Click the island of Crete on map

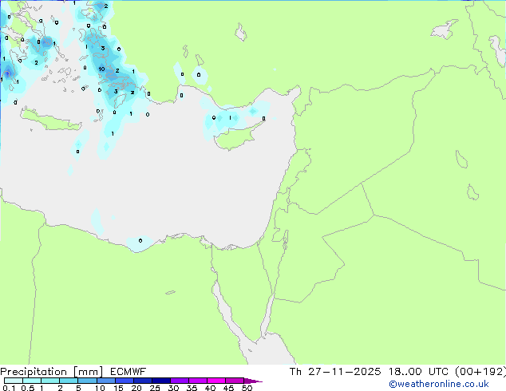coord(50,120)
